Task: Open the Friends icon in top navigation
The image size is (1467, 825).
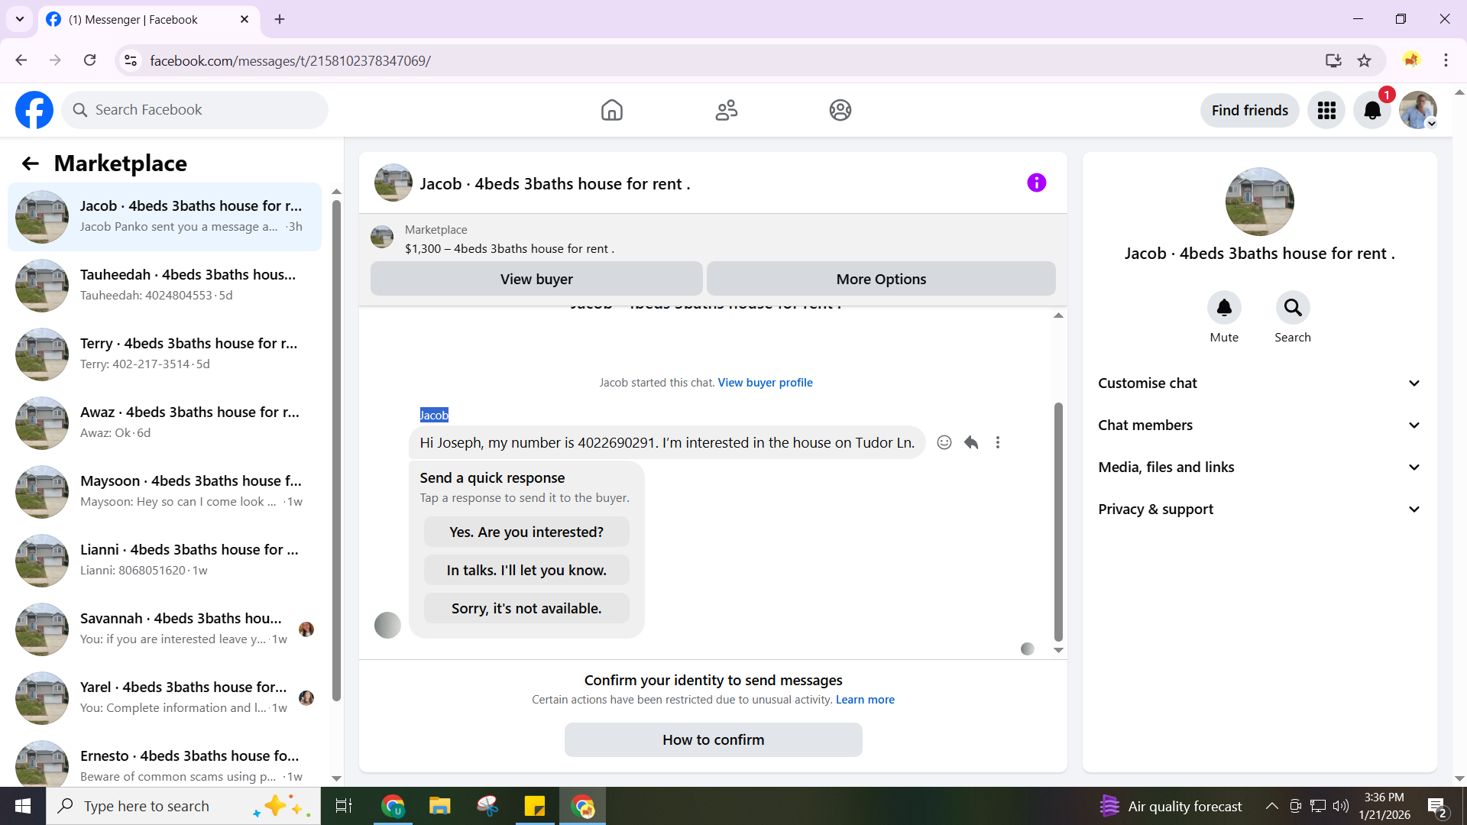Action: point(726,110)
